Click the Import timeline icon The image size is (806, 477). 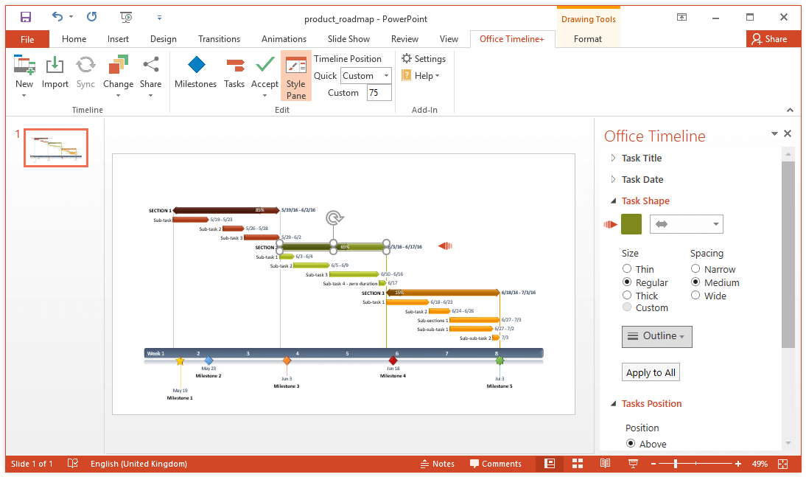pos(55,66)
